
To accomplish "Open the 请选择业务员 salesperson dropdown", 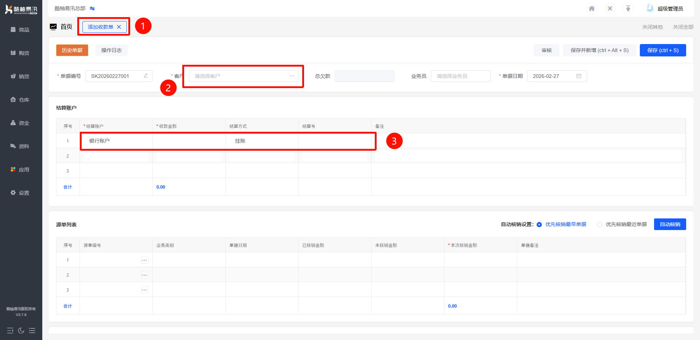I will [460, 76].
